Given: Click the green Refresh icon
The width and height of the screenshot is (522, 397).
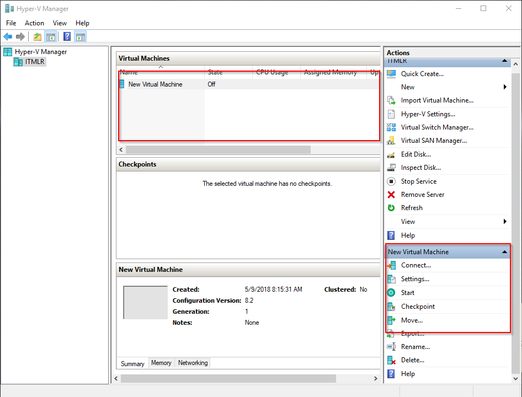Looking at the screenshot, I should 391,208.
